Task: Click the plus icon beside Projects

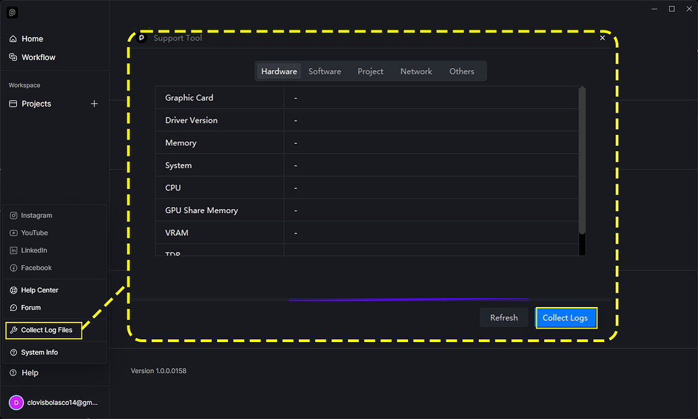Action: point(94,103)
